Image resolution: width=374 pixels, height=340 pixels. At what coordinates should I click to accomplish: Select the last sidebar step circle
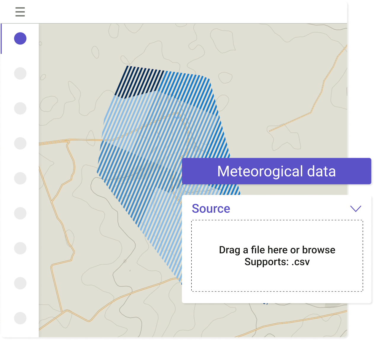pyautogui.click(x=20, y=318)
